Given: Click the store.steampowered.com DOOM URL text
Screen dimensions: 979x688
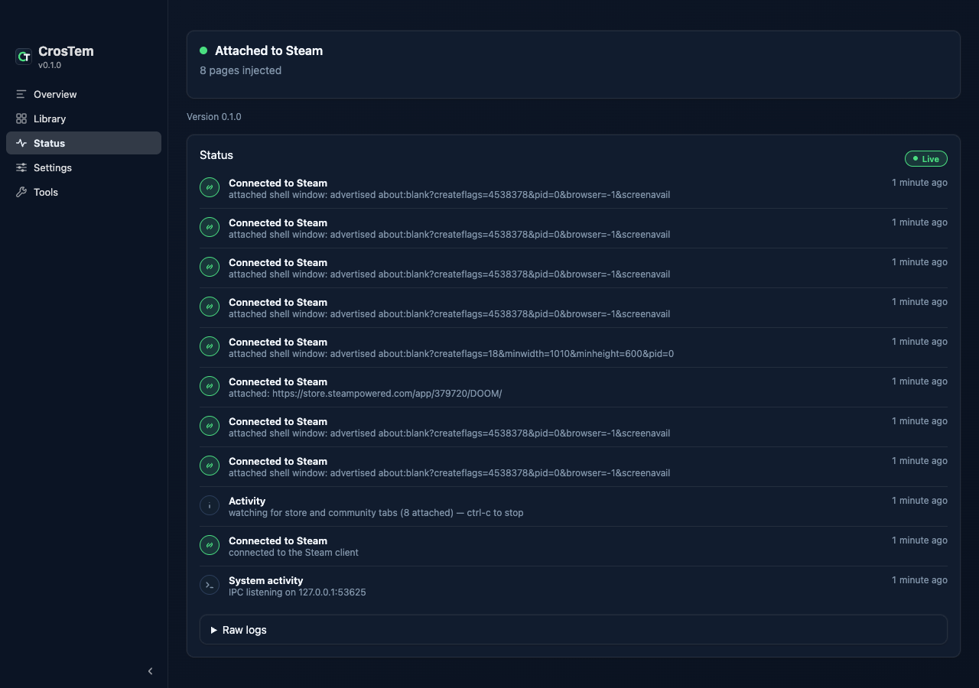Looking at the screenshot, I should [387, 394].
